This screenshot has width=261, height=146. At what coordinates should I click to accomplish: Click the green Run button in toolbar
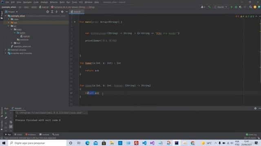point(232,7)
